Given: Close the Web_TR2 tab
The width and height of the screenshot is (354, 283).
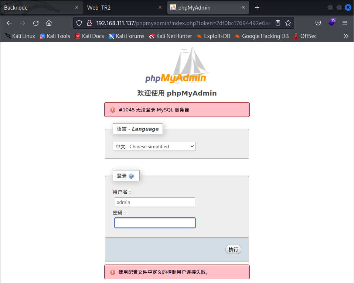Looking at the screenshot, I should point(160,7).
